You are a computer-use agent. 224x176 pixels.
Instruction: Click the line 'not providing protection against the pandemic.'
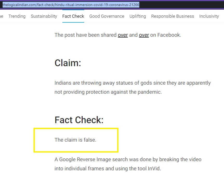click(x=108, y=92)
